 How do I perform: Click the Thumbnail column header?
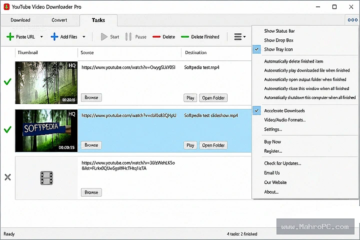tap(28, 52)
